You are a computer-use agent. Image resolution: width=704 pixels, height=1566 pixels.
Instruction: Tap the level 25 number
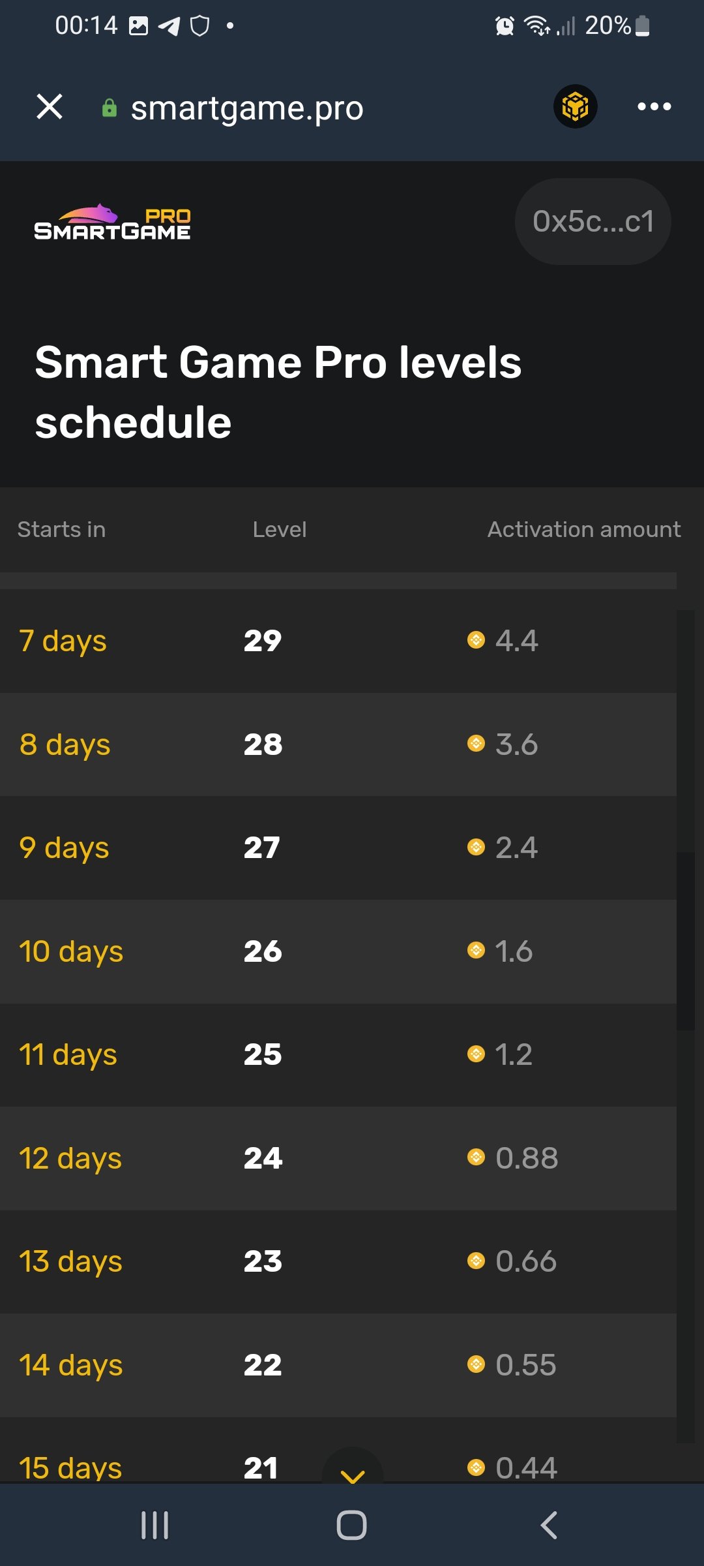pyautogui.click(x=263, y=1054)
